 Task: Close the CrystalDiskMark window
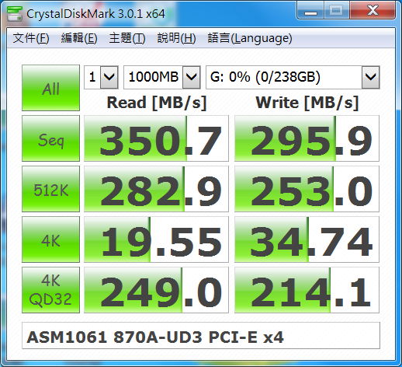coord(373,10)
